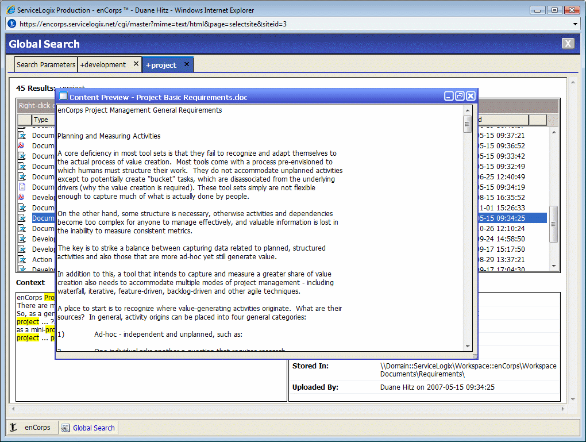Click the Word document icon on the 09:32:49 row
Viewport: 586px width, 442px height.
click(22, 167)
